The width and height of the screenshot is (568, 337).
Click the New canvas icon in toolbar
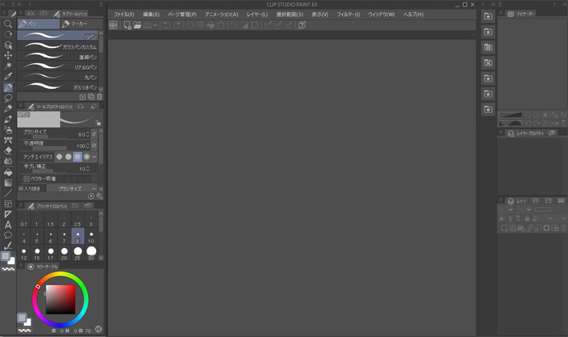click(127, 26)
